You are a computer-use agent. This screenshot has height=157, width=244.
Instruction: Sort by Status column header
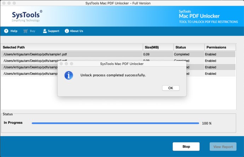click(189, 47)
